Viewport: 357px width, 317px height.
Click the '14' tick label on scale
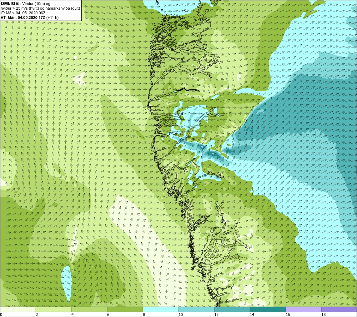pyautogui.click(x=252, y=315)
